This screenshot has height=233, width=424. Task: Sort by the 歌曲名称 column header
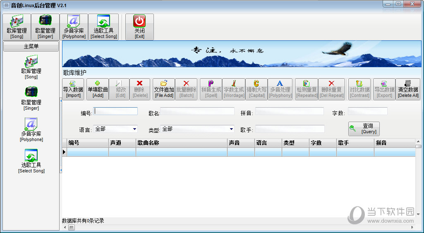tap(182, 143)
